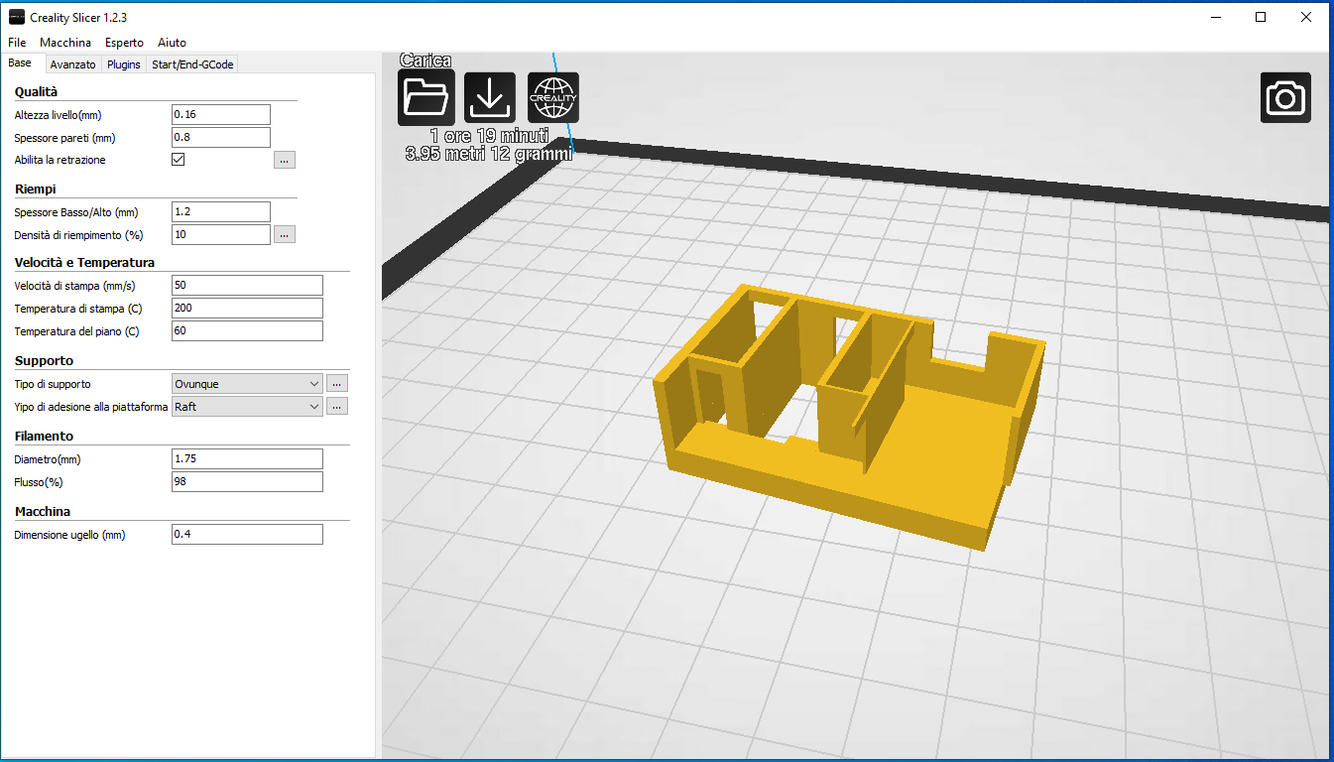Open the Start/End-GCode tab

[192, 64]
